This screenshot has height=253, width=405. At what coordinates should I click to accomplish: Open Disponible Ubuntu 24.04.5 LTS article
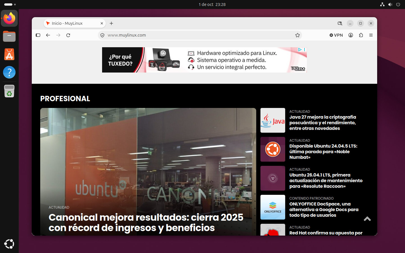[323, 152]
